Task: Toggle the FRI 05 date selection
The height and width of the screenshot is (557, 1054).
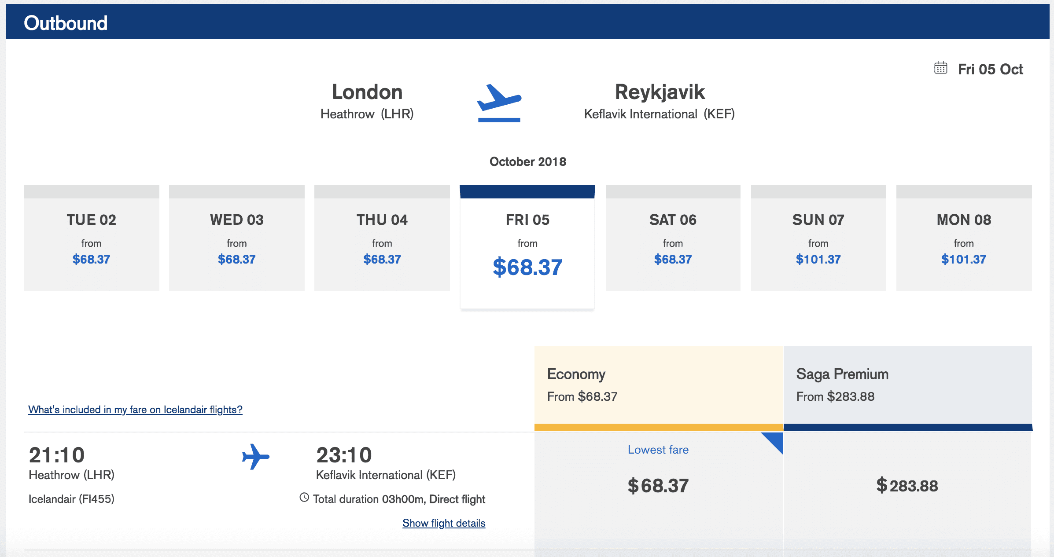Action: (527, 244)
